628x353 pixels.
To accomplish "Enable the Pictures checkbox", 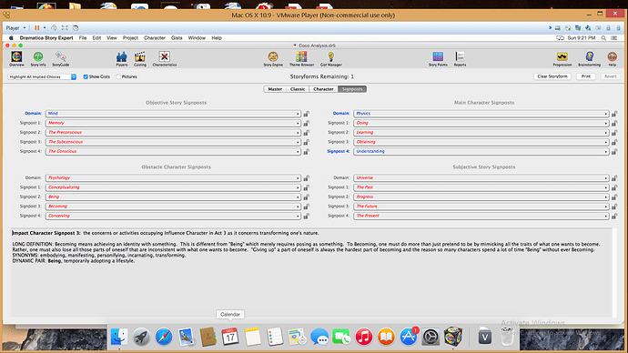I will click(x=118, y=76).
